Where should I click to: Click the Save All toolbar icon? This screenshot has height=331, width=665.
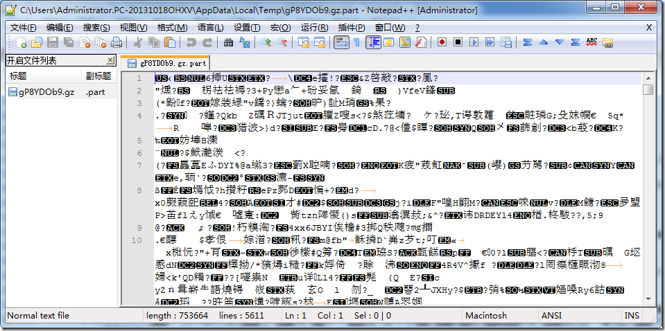(x=68, y=42)
